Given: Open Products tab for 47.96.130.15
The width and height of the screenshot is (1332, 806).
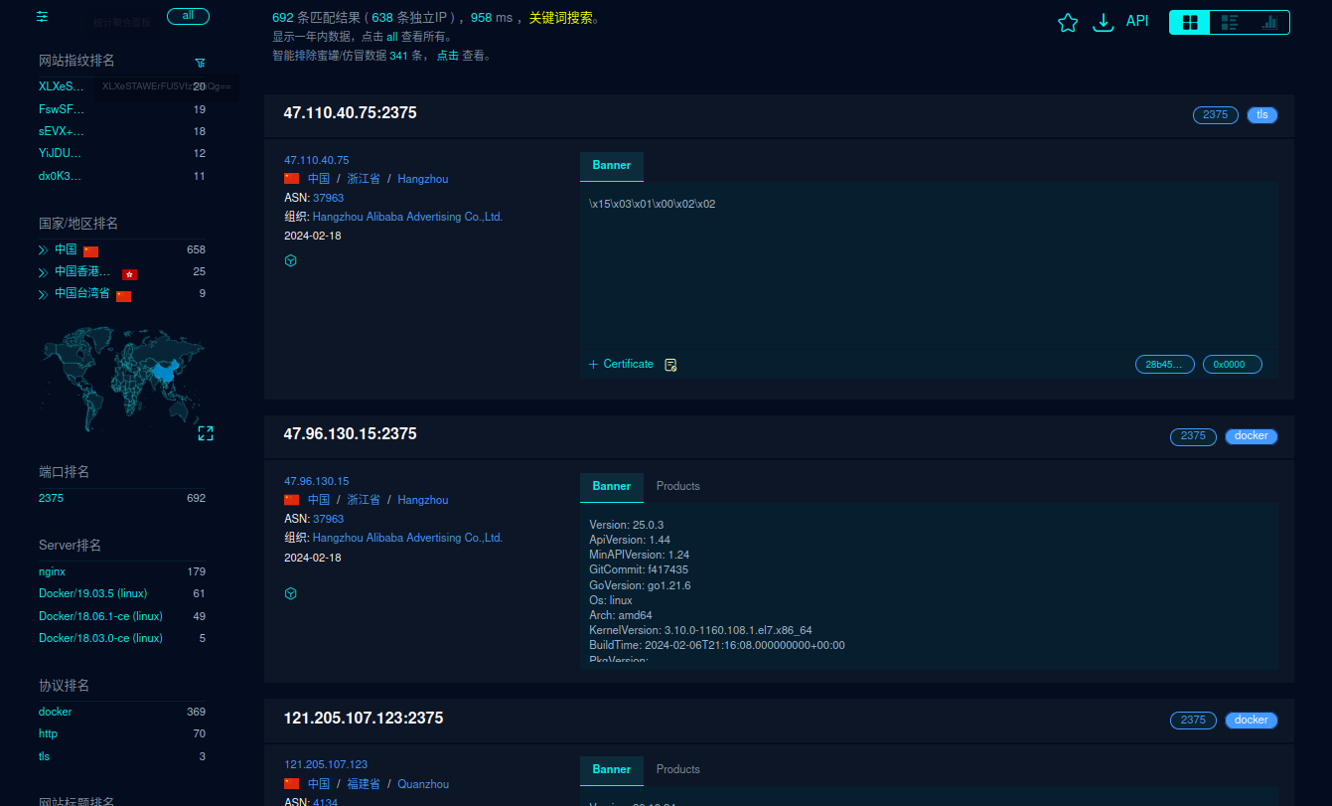Looking at the screenshot, I should pos(677,486).
